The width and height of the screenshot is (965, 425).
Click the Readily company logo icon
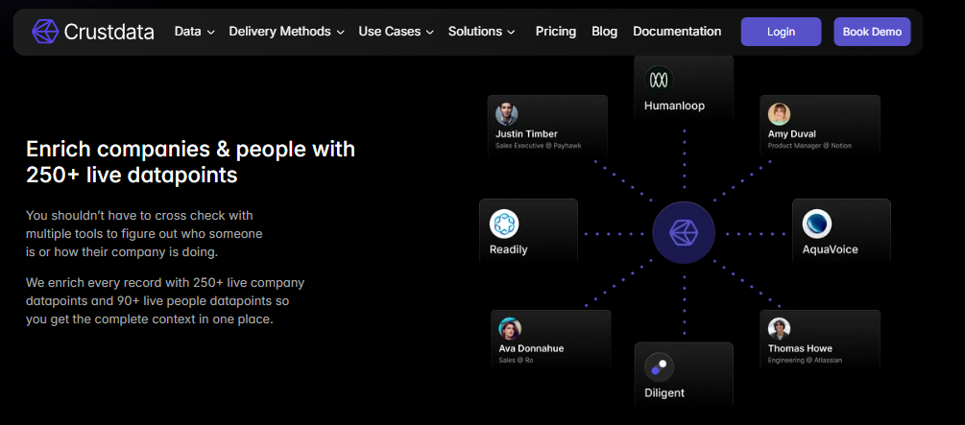[504, 224]
